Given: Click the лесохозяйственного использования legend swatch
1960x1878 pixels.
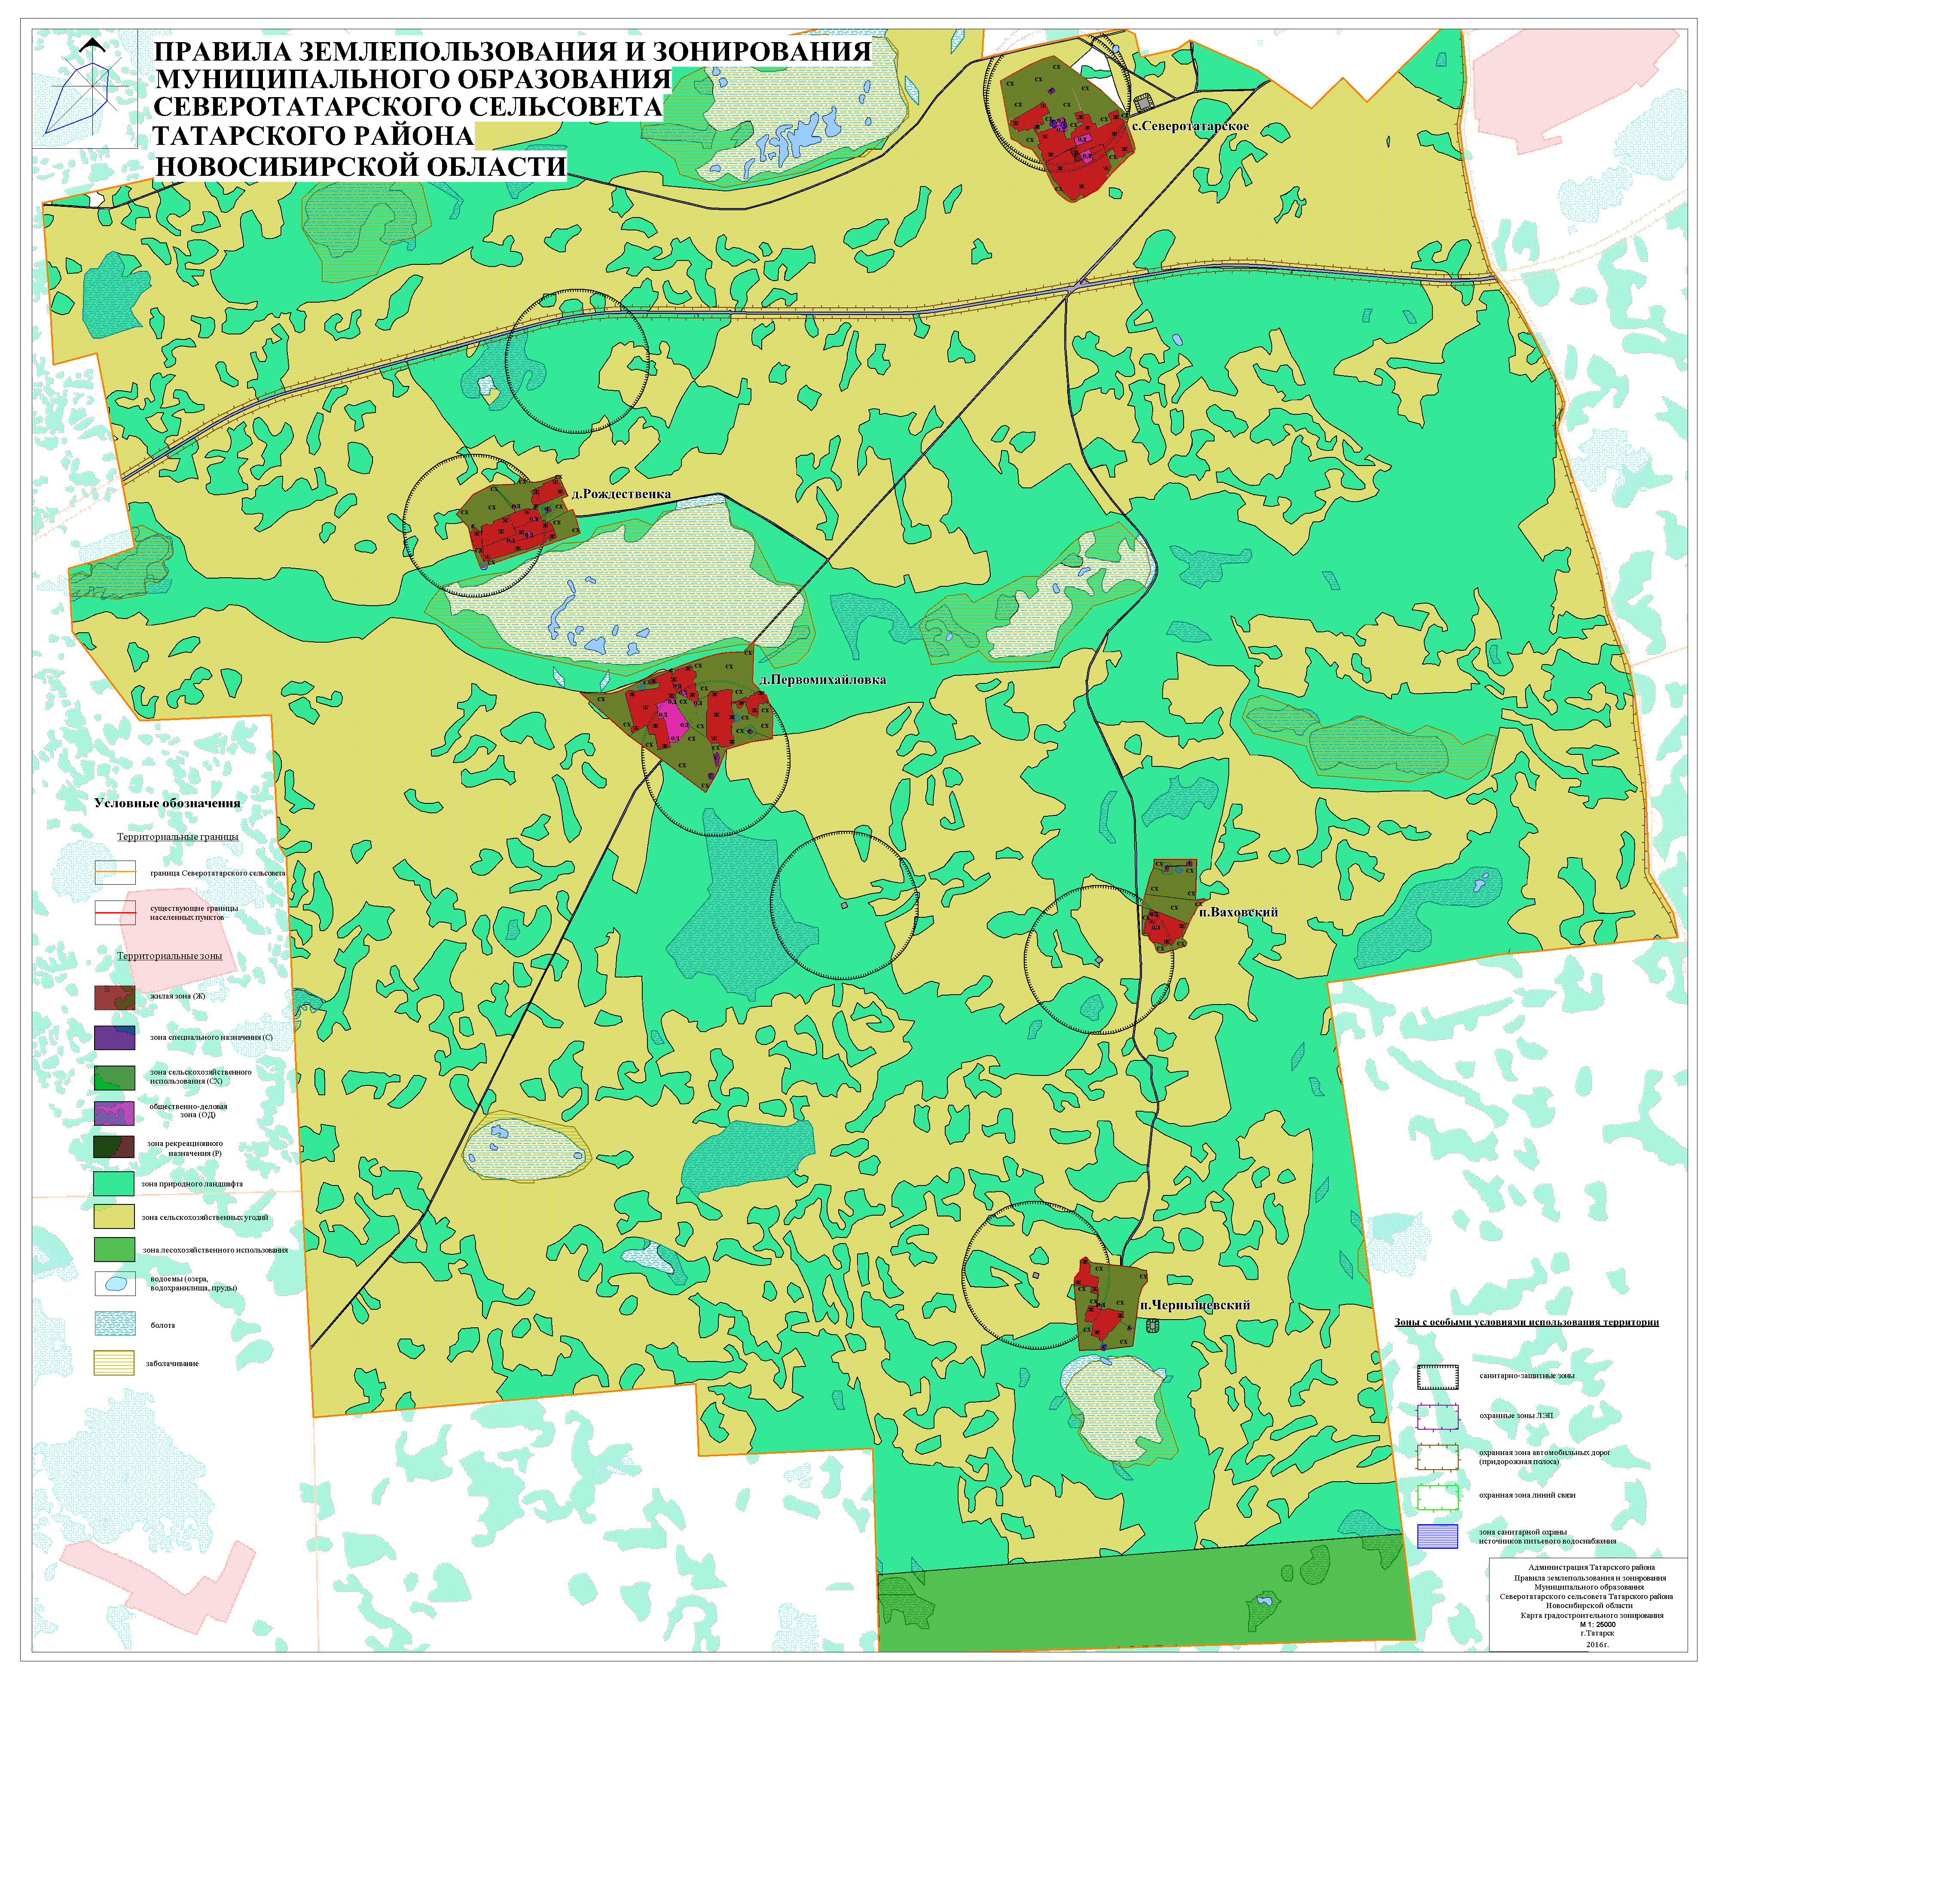Looking at the screenshot, I should tap(114, 1249).
